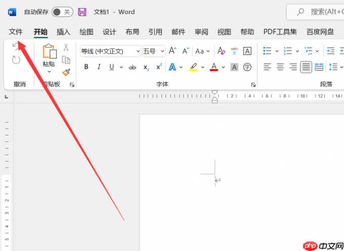Click the Align Right icon
This screenshot has height=251, width=344.
pyautogui.click(x=293, y=67)
